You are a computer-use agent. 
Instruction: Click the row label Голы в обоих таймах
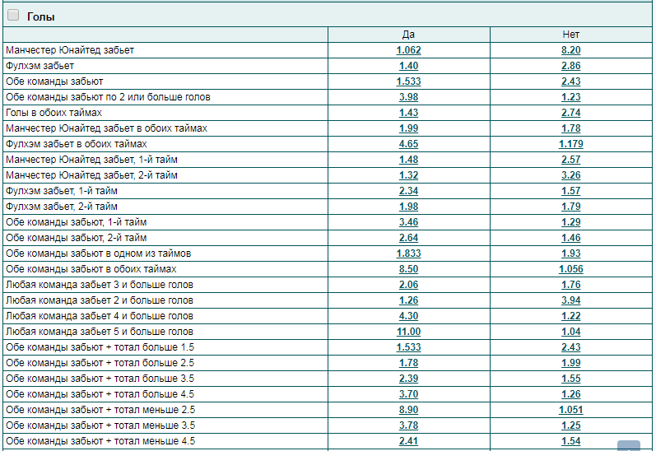(54, 113)
